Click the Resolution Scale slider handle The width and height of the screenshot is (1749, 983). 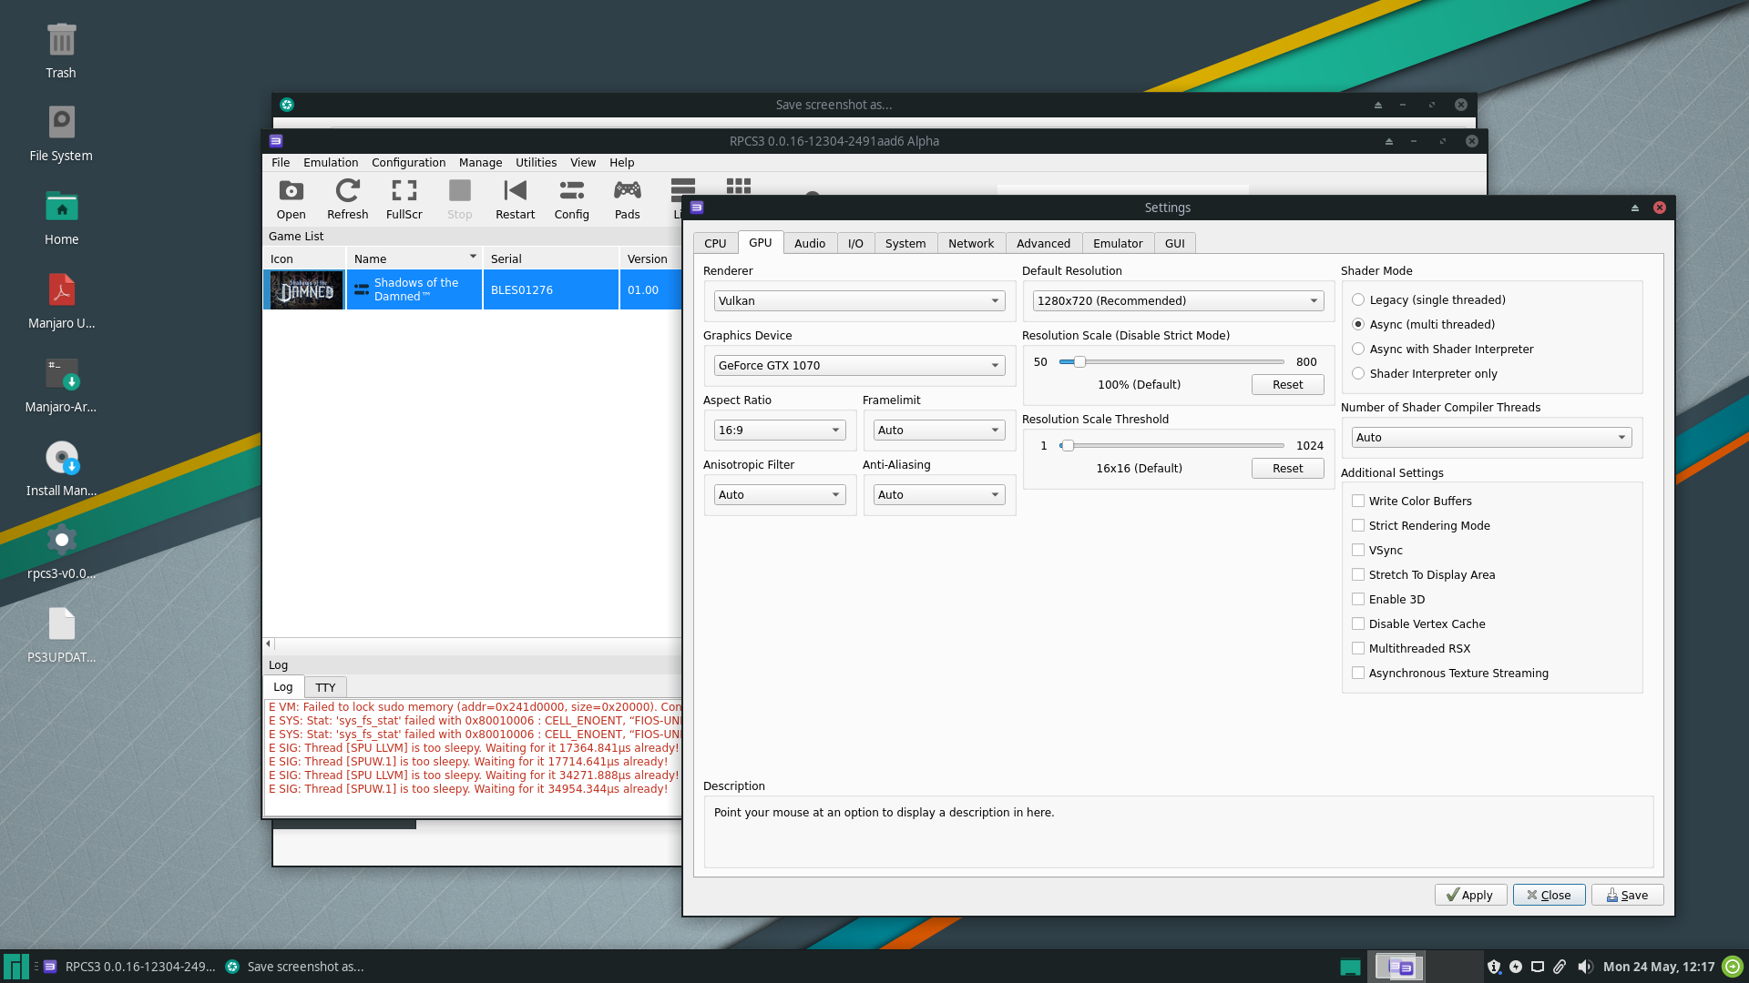[x=1079, y=361]
